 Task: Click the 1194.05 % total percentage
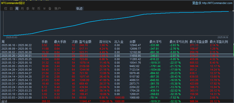pos(106,101)
